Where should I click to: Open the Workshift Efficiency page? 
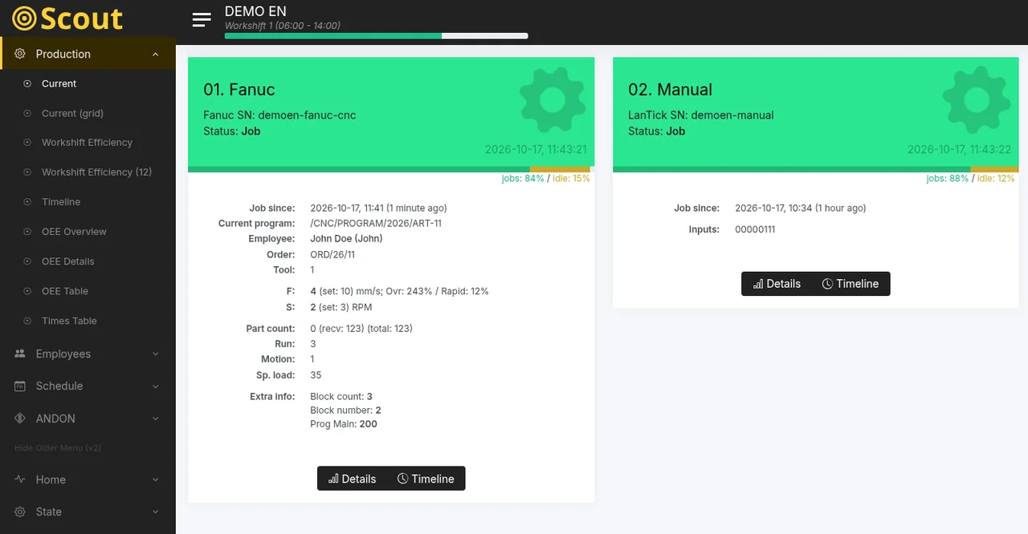click(88, 143)
